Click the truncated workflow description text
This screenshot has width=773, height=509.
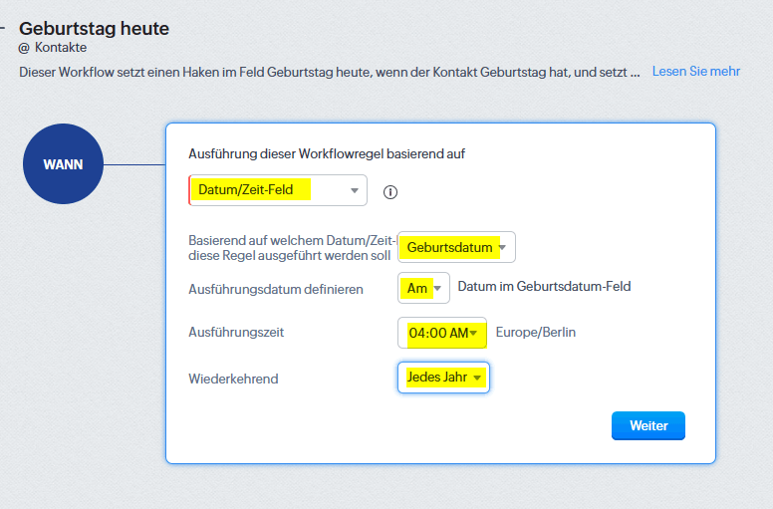[330, 73]
